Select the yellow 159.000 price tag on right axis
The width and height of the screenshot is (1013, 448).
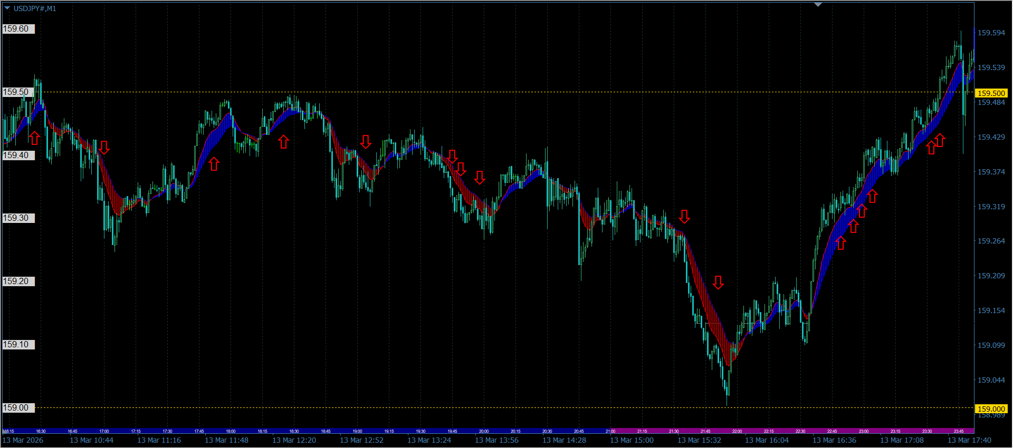991,409
